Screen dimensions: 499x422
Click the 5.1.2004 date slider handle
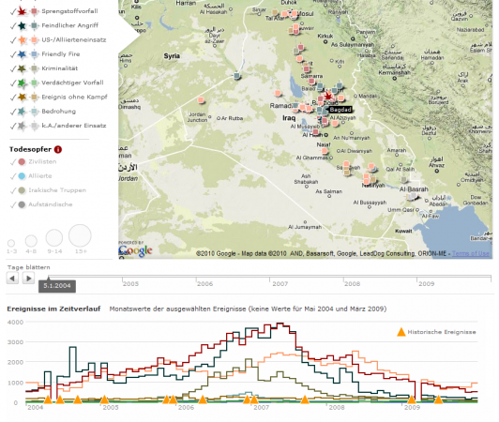pos(57,286)
